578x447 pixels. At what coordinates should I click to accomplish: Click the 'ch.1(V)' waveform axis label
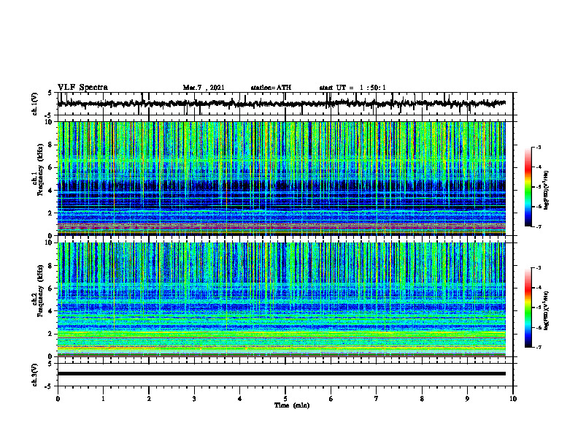[35, 104]
